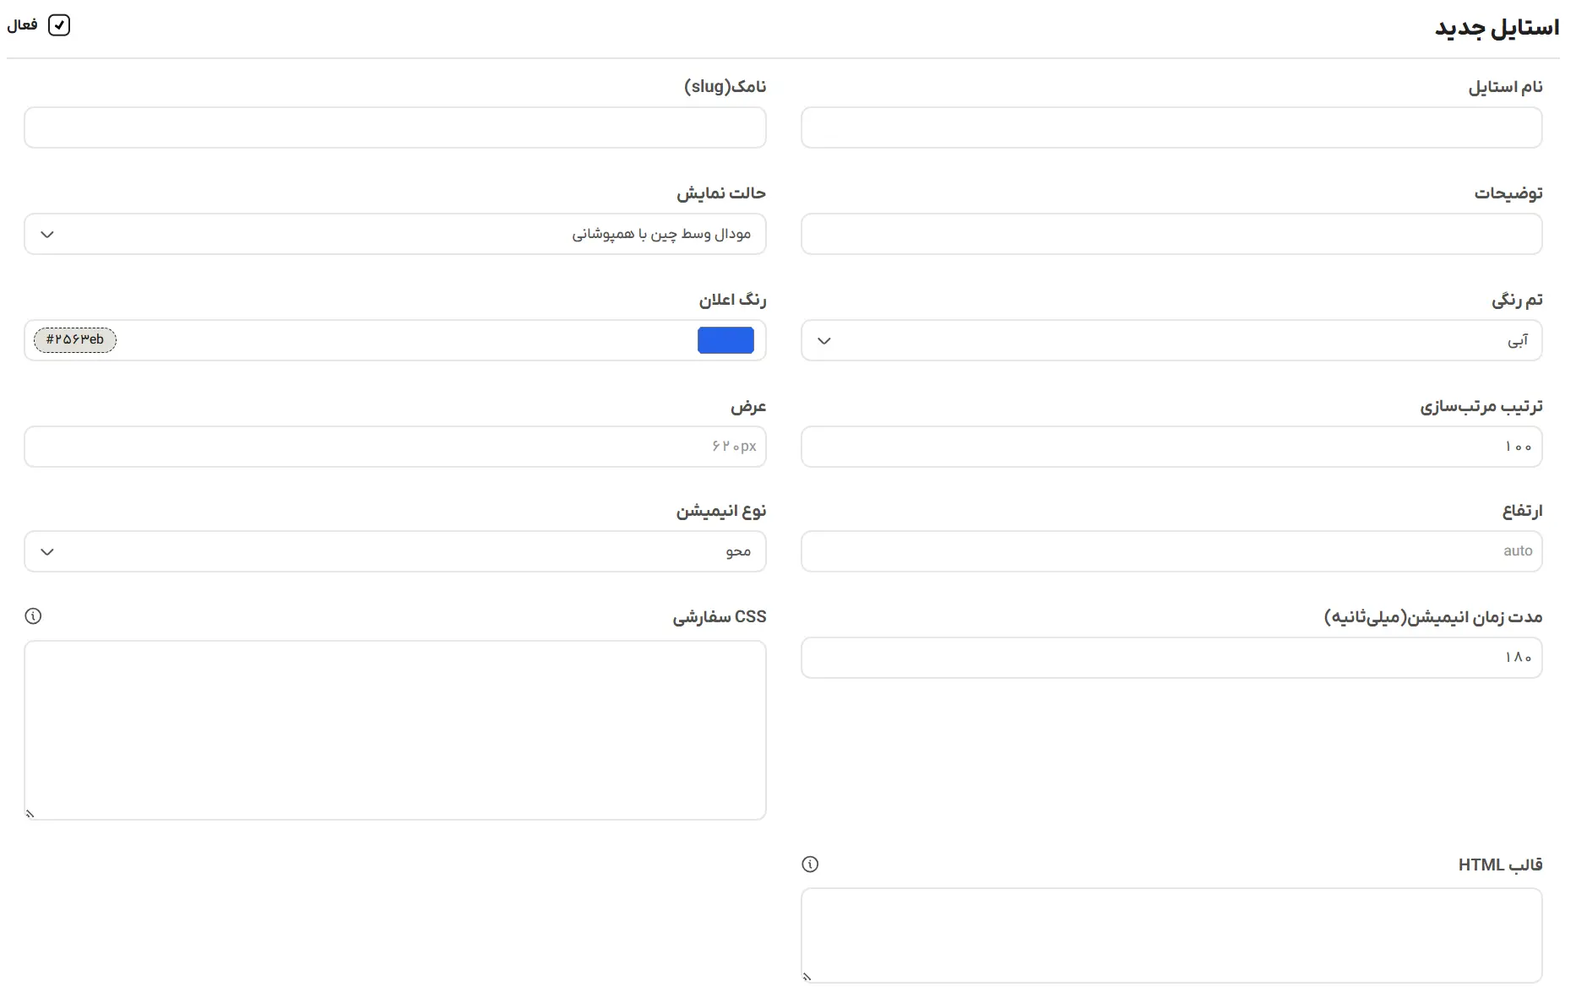Click the عرض width input
The height and width of the screenshot is (1003, 1576).
tap(395, 447)
